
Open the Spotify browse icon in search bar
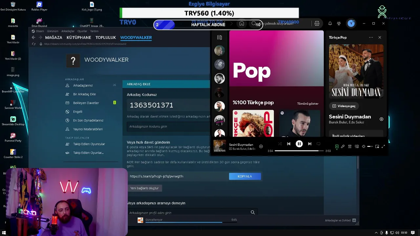(317, 24)
